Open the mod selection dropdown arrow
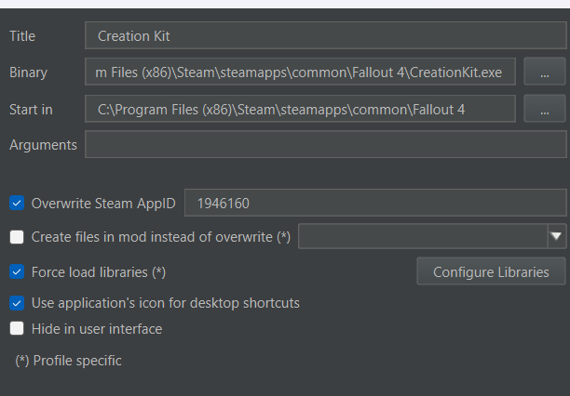 click(557, 236)
